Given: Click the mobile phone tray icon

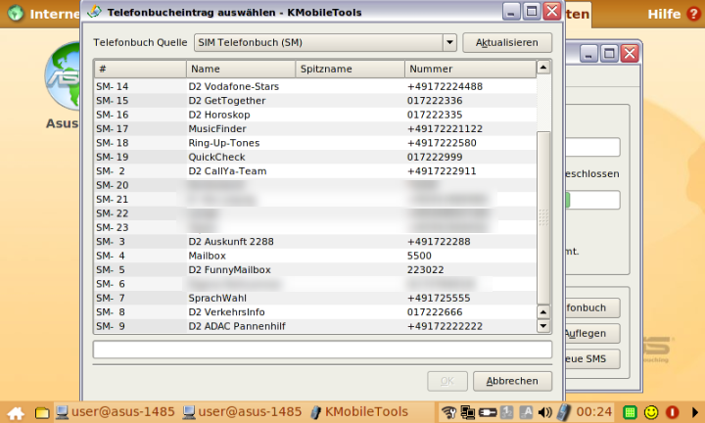Looking at the screenshot, I should tap(564, 412).
